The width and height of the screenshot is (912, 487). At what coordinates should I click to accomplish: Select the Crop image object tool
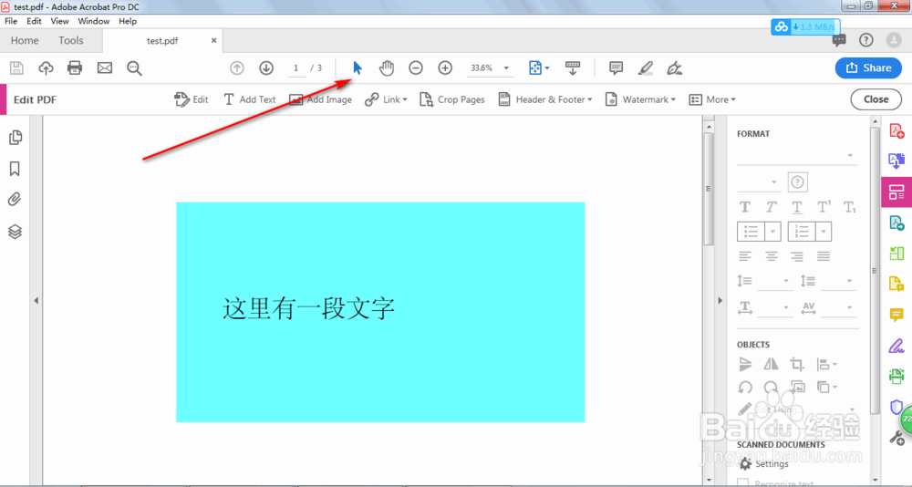[x=797, y=364]
